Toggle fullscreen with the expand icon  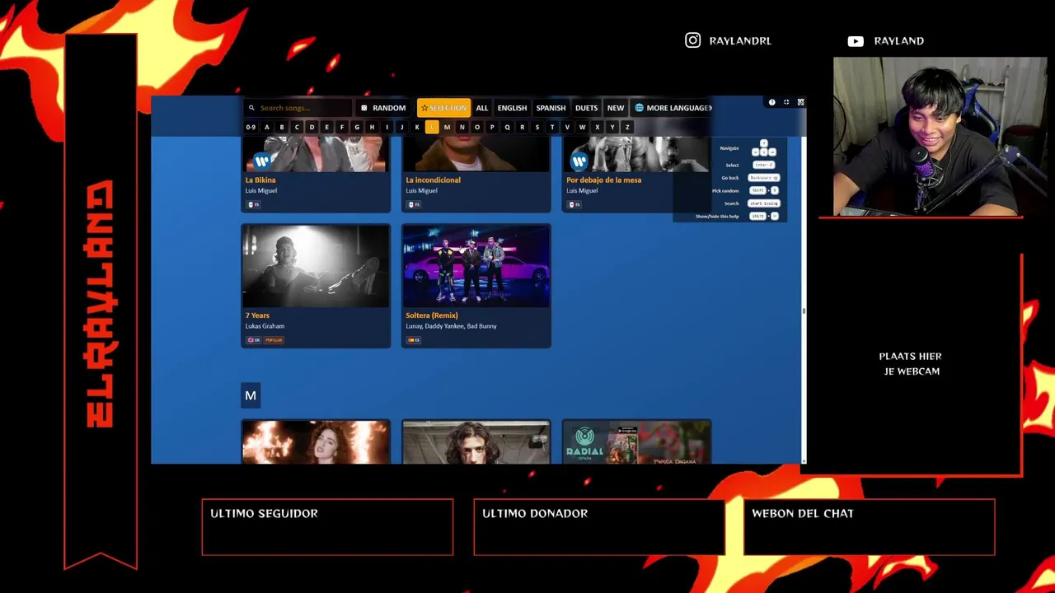tap(786, 102)
